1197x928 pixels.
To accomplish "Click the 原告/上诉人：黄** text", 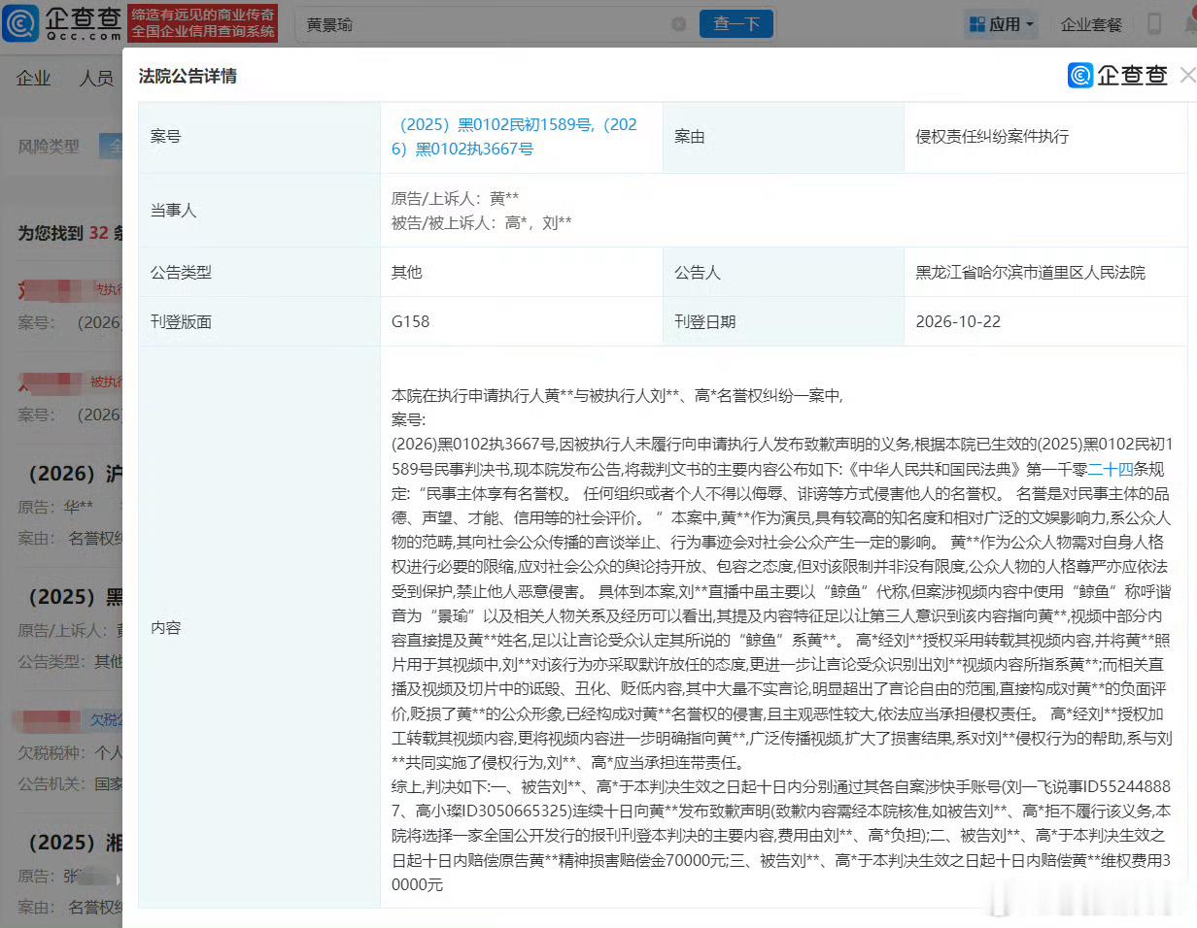I will click(455, 198).
